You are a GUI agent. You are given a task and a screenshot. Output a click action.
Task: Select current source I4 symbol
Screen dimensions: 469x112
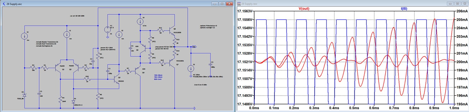pos(140,21)
